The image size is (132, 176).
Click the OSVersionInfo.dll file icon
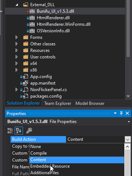coord(32,31)
